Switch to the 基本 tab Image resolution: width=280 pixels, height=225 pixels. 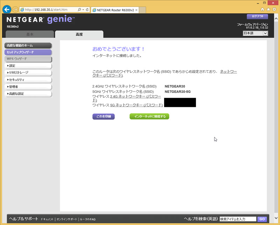30,34
